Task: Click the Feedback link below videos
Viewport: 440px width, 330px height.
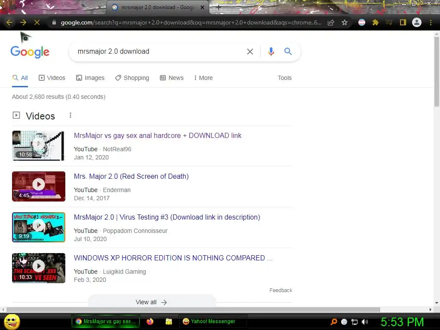Action: point(281,290)
